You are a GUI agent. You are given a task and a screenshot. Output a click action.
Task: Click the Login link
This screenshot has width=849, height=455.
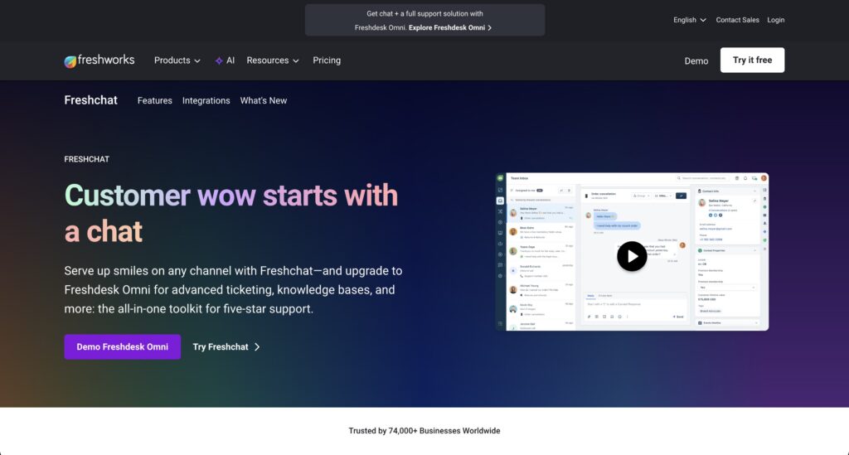775,20
